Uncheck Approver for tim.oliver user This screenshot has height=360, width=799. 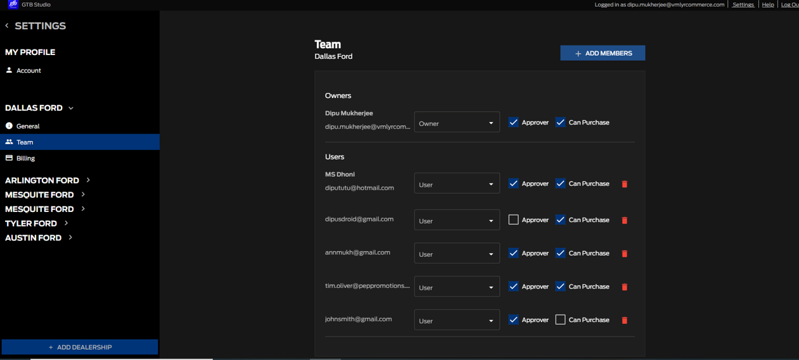pos(513,286)
